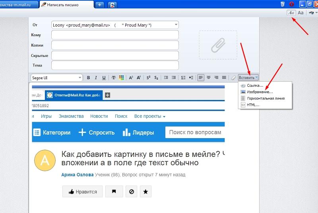Image resolution: width=318 pixels, height=213 pixels.
Task: Click the prohibition circle icon button
Action: (x=132, y=192)
